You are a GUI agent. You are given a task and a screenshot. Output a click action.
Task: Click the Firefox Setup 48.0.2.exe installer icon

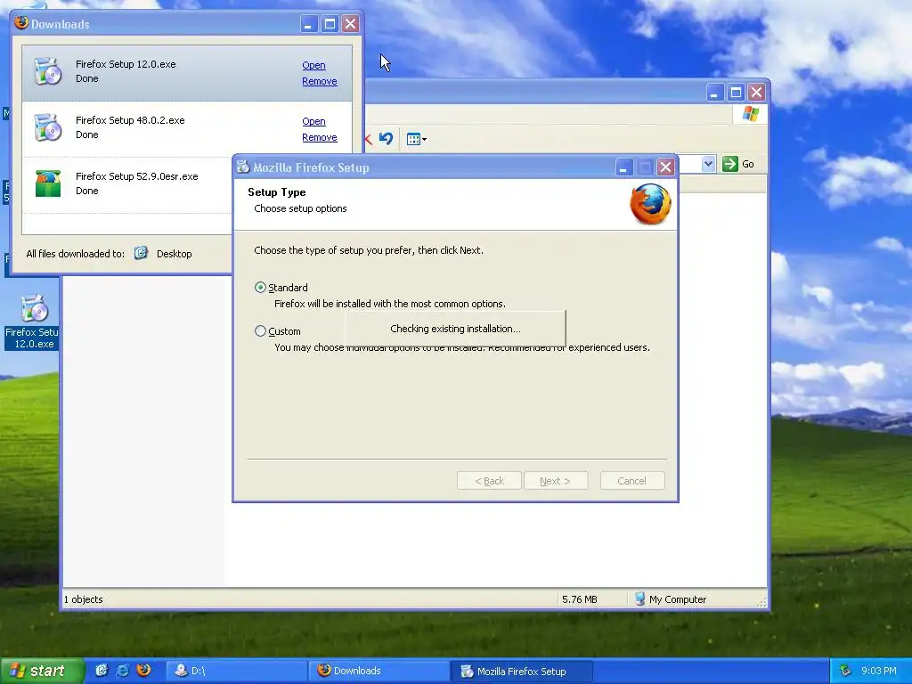pyautogui.click(x=48, y=126)
